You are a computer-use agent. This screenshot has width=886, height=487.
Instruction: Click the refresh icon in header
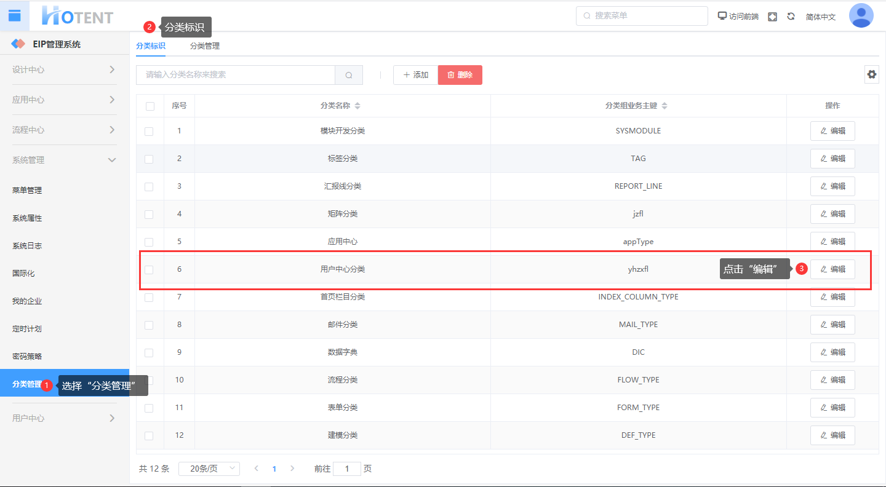click(x=791, y=17)
